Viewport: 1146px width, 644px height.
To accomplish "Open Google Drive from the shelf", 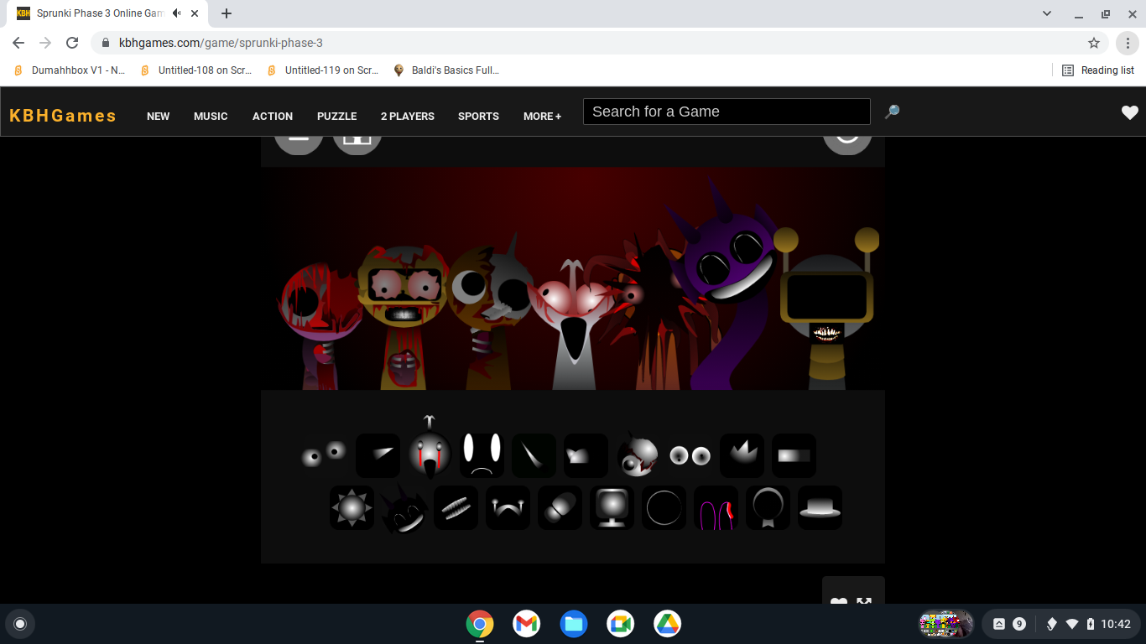I will tap(668, 624).
